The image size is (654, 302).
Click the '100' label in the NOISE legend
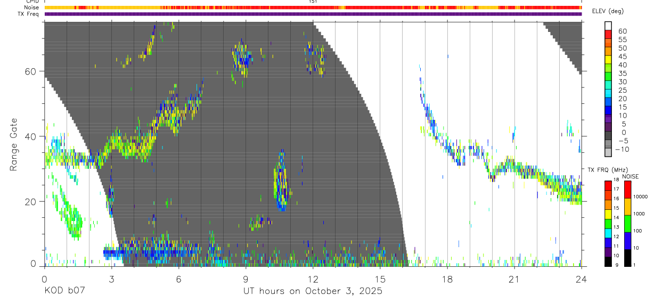click(639, 231)
